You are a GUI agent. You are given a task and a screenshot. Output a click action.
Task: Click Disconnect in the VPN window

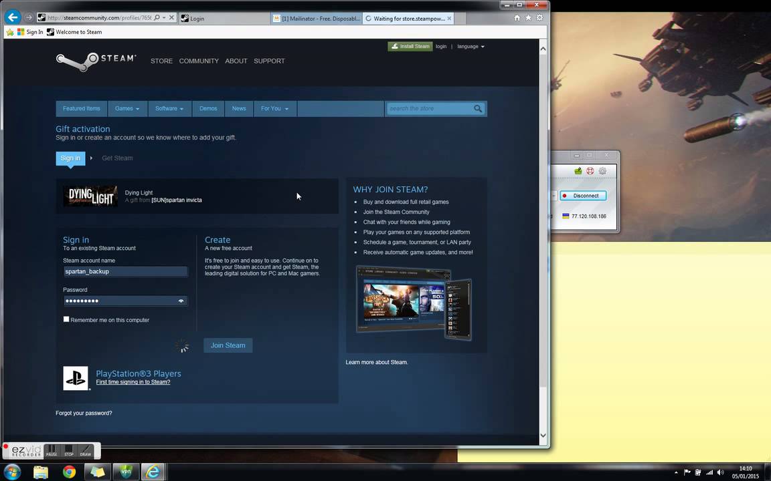583,195
